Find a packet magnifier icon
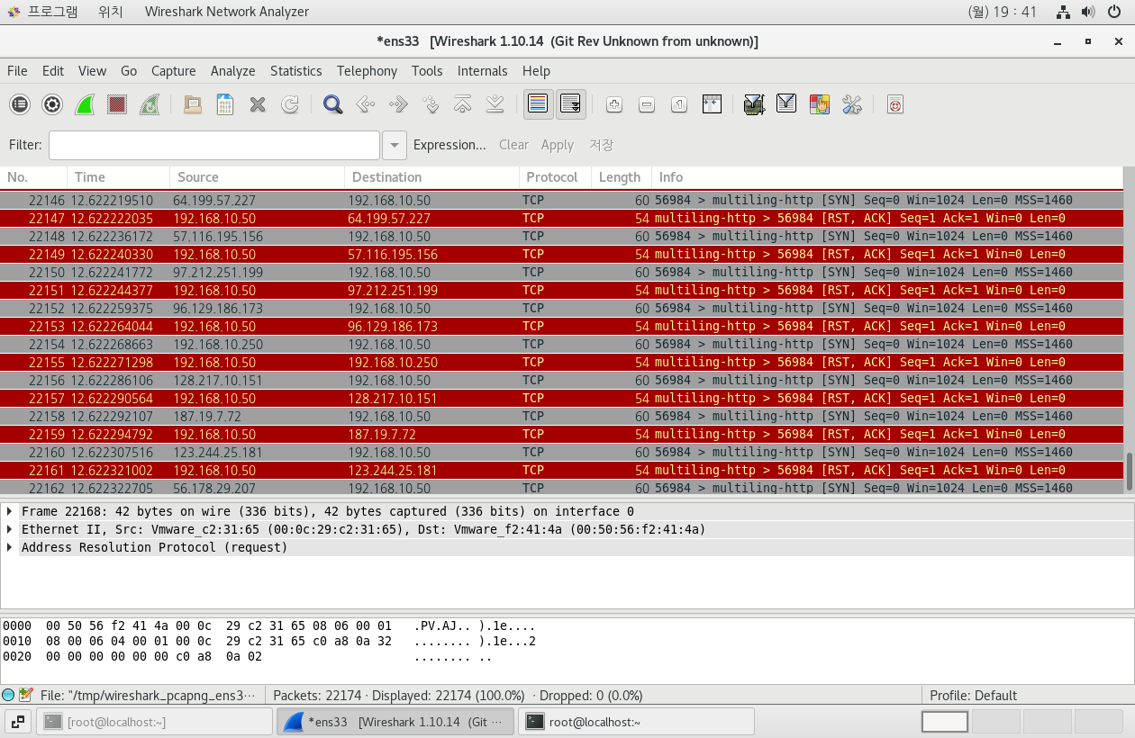Screen dimensions: 1135x738 tap(332, 104)
